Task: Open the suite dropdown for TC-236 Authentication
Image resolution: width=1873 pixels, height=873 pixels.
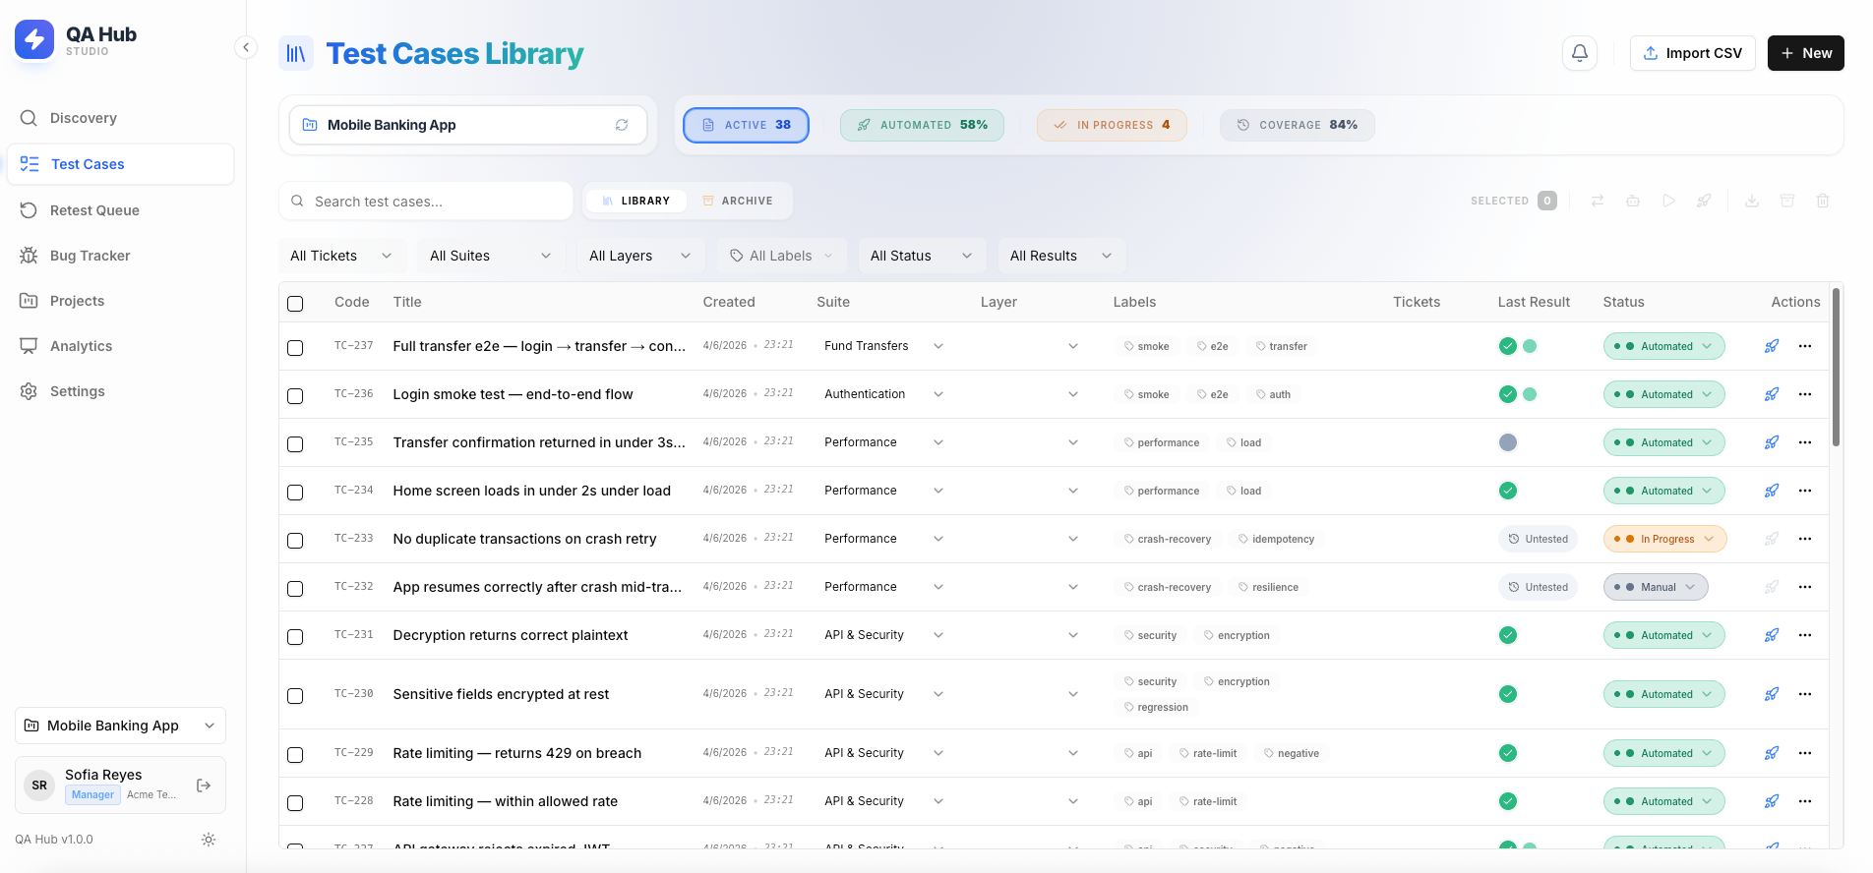Action: coord(883,394)
